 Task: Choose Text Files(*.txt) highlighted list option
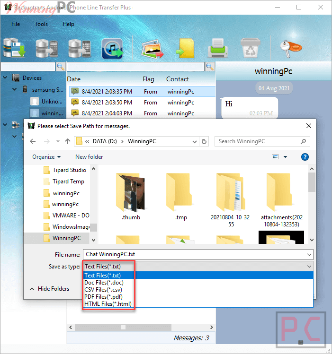pos(198,275)
